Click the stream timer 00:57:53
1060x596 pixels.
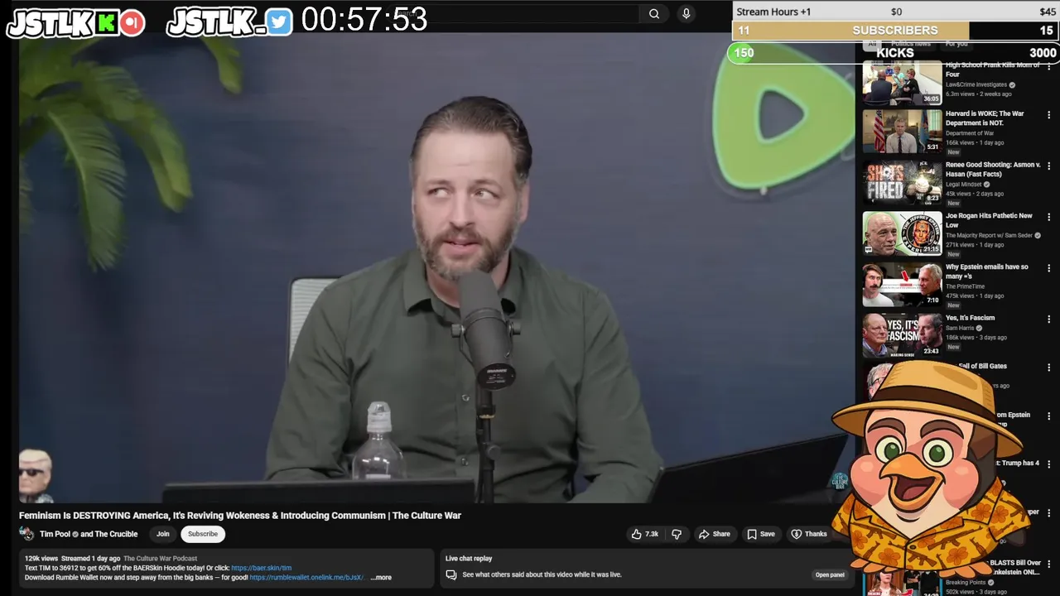tap(364, 19)
